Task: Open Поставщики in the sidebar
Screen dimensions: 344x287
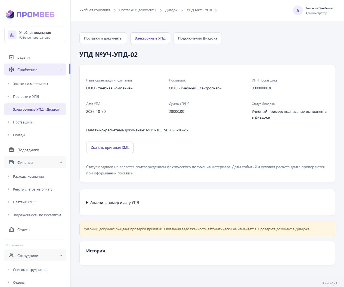Action: [23, 122]
